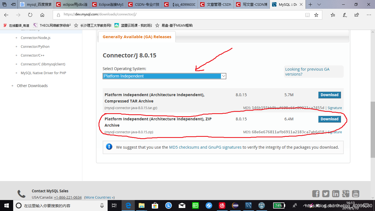Switch to the mysql_百度搜索 tab
The width and height of the screenshot is (375, 211).
36,4
